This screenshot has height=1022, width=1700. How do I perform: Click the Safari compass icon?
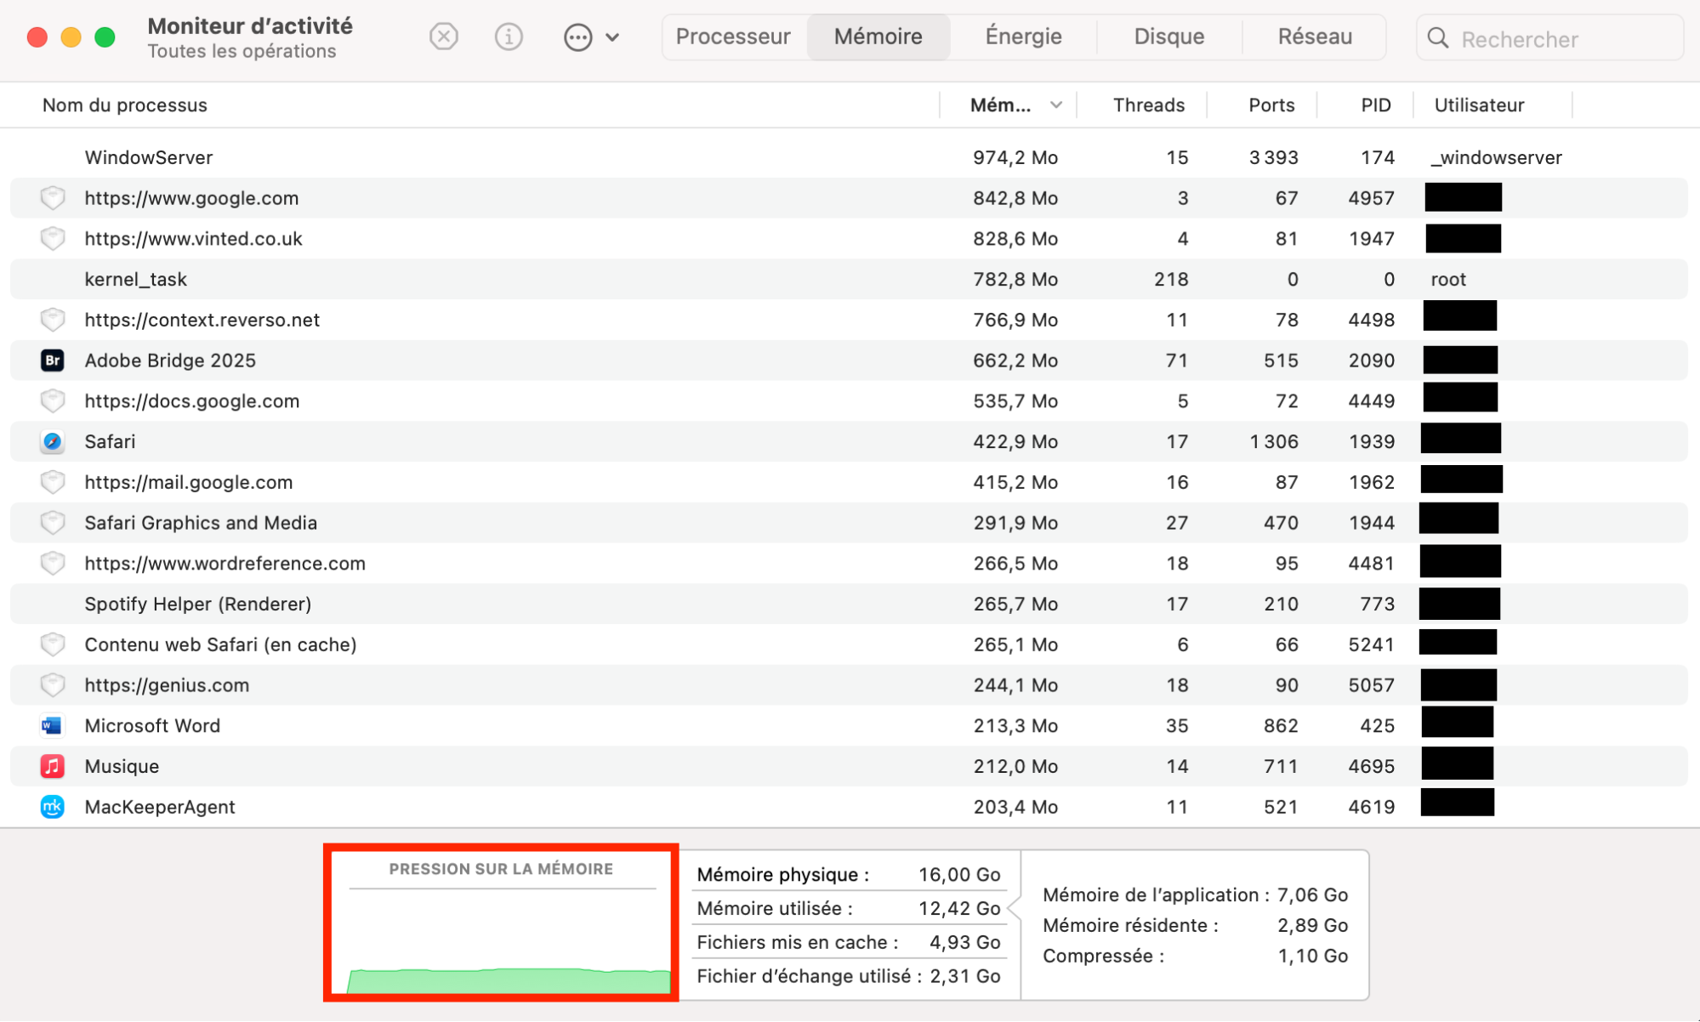tap(53, 441)
